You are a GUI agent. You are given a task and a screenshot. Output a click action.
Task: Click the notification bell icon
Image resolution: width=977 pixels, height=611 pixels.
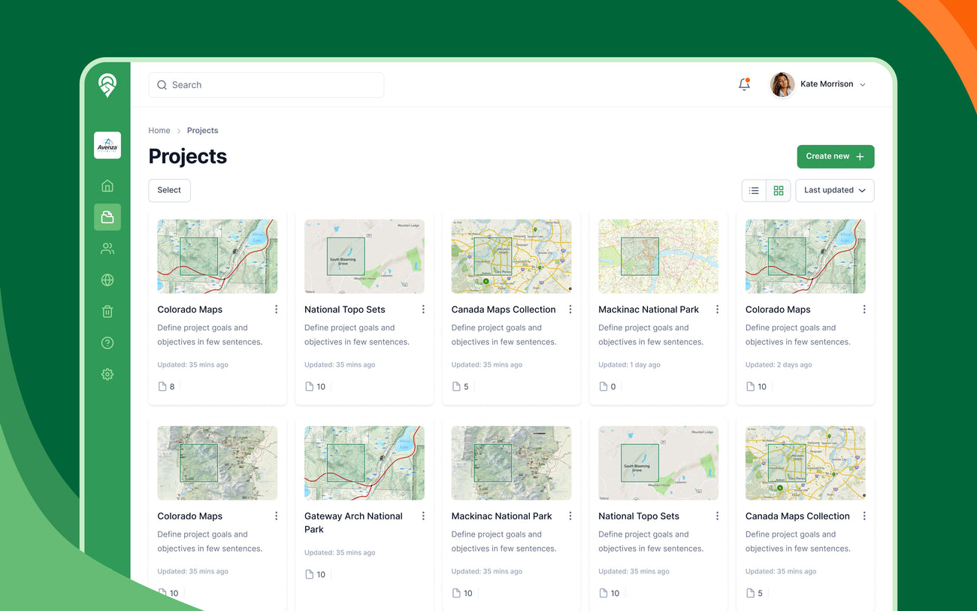point(744,85)
